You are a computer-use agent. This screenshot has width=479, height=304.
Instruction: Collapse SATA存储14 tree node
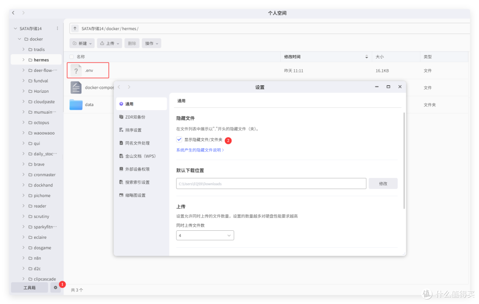point(15,28)
